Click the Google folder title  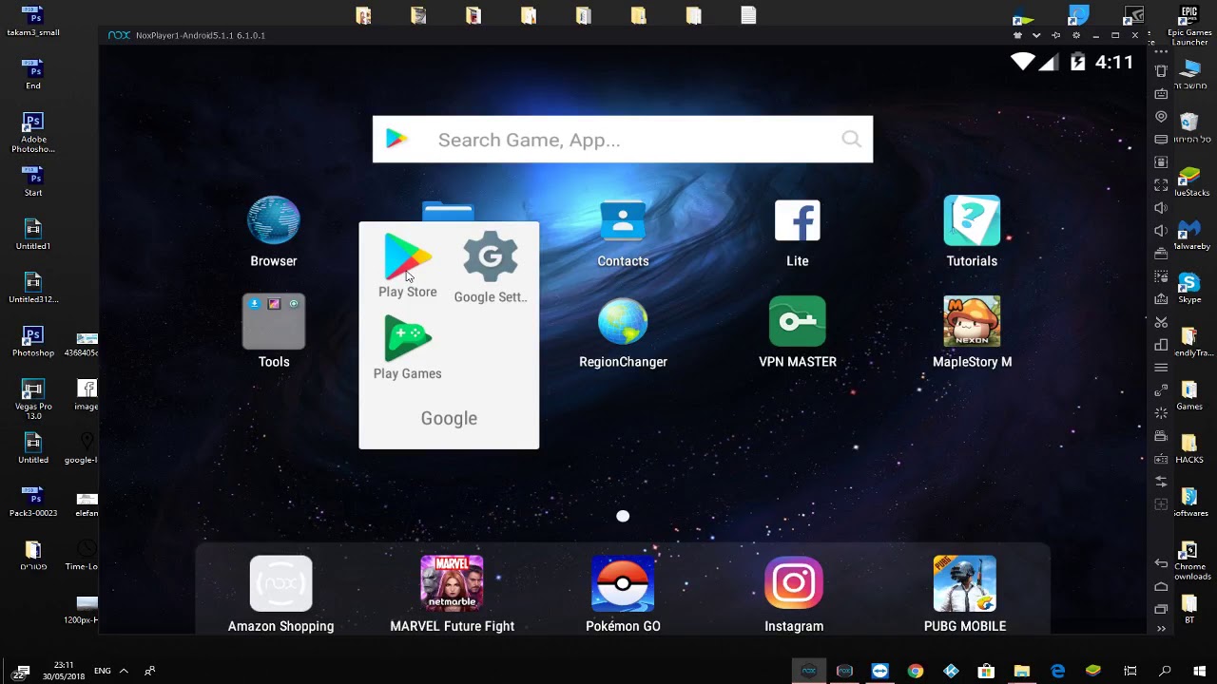[449, 418]
